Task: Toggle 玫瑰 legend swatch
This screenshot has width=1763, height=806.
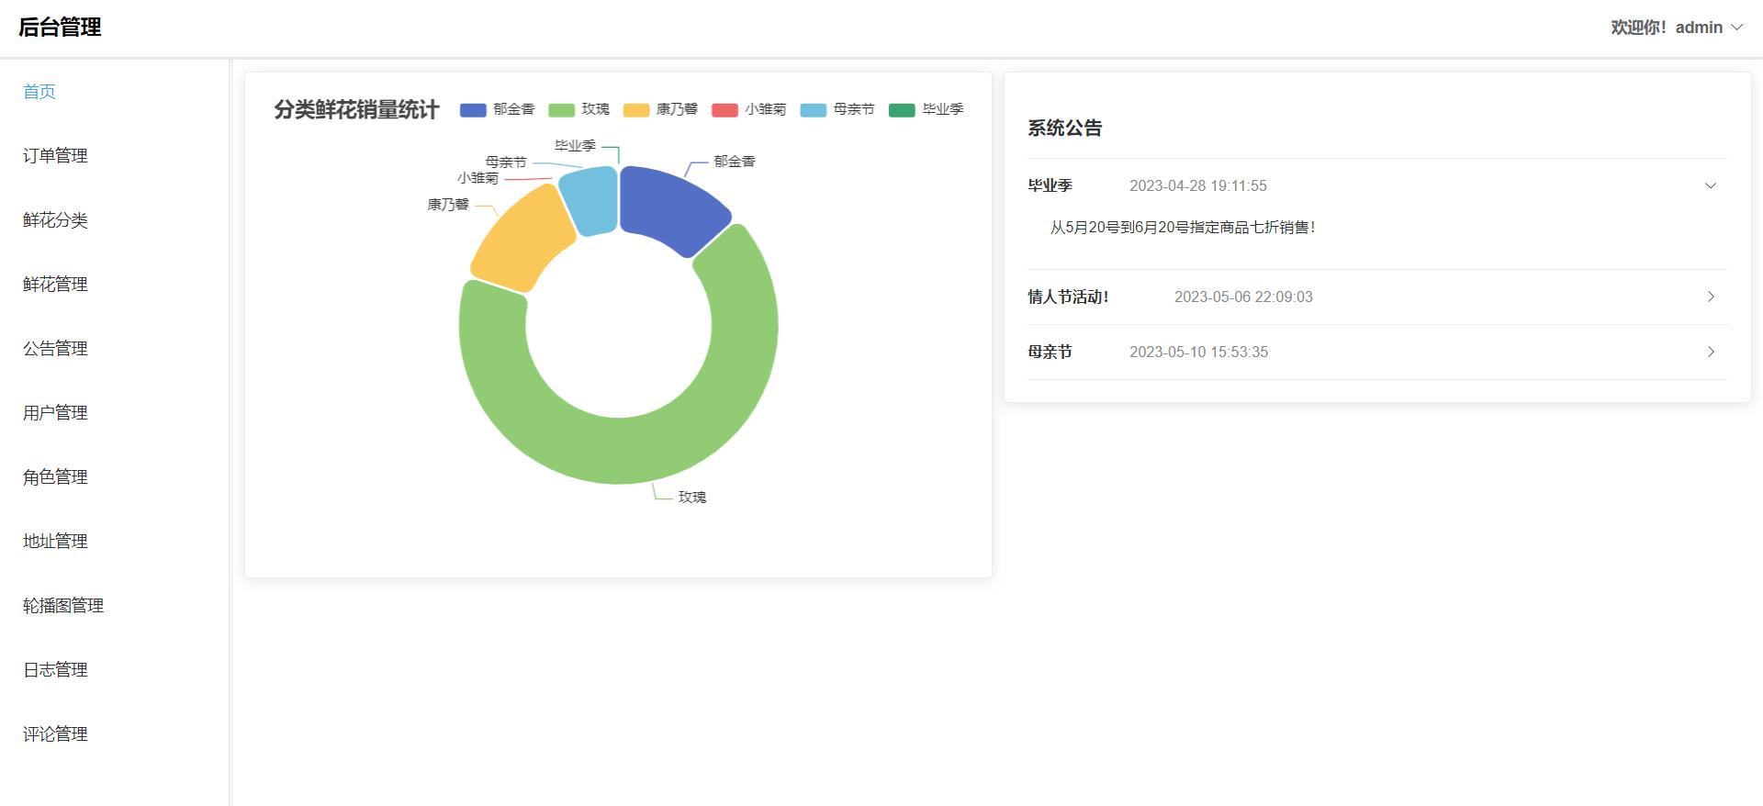Action: (561, 110)
